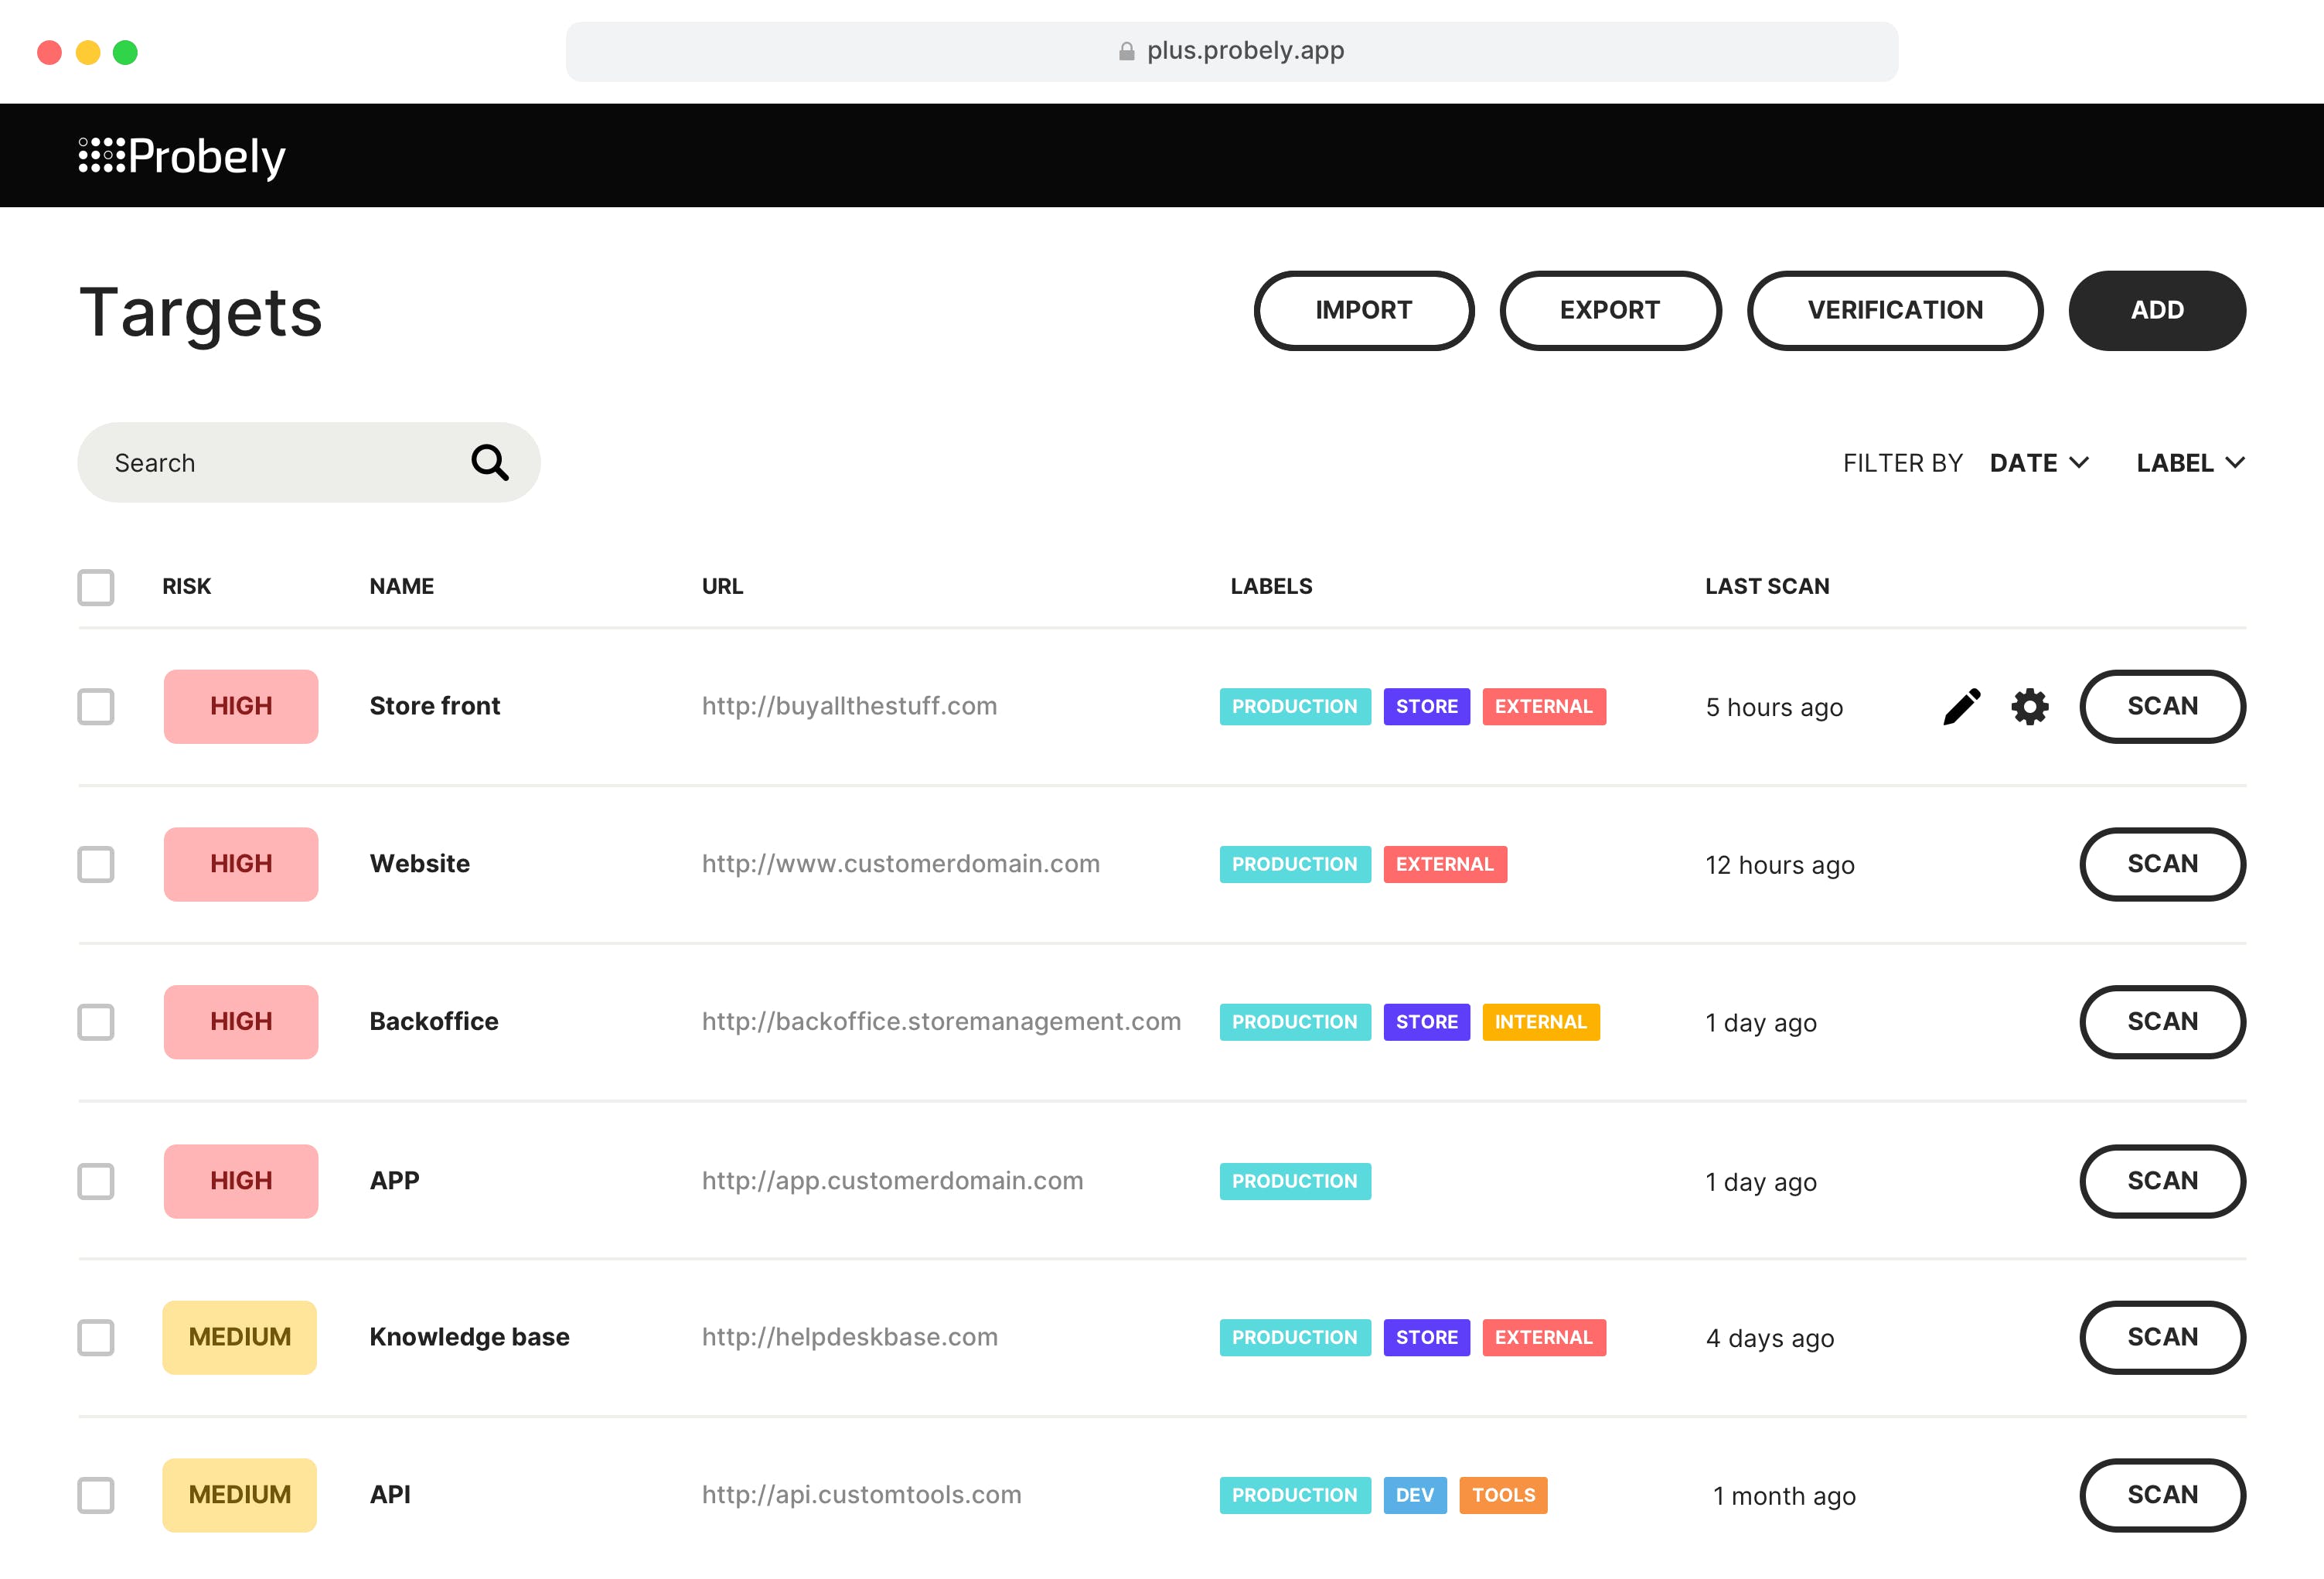Expand the DATE filter dropdown
Image resolution: width=2324 pixels, height=1579 pixels.
[2039, 463]
